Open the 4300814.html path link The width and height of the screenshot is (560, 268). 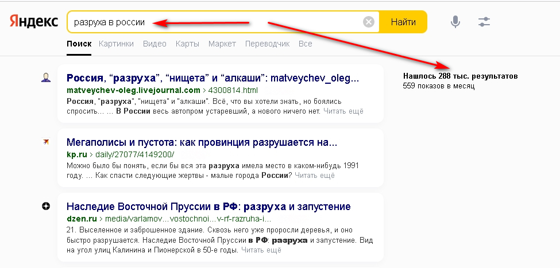point(232,90)
